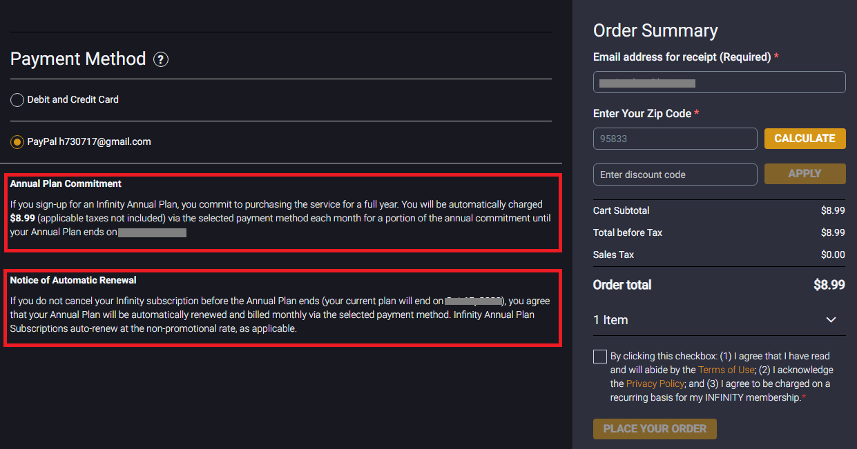857x449 pixels.
Task: Click the CALCULATE button
Action: [x=805, y=139]
